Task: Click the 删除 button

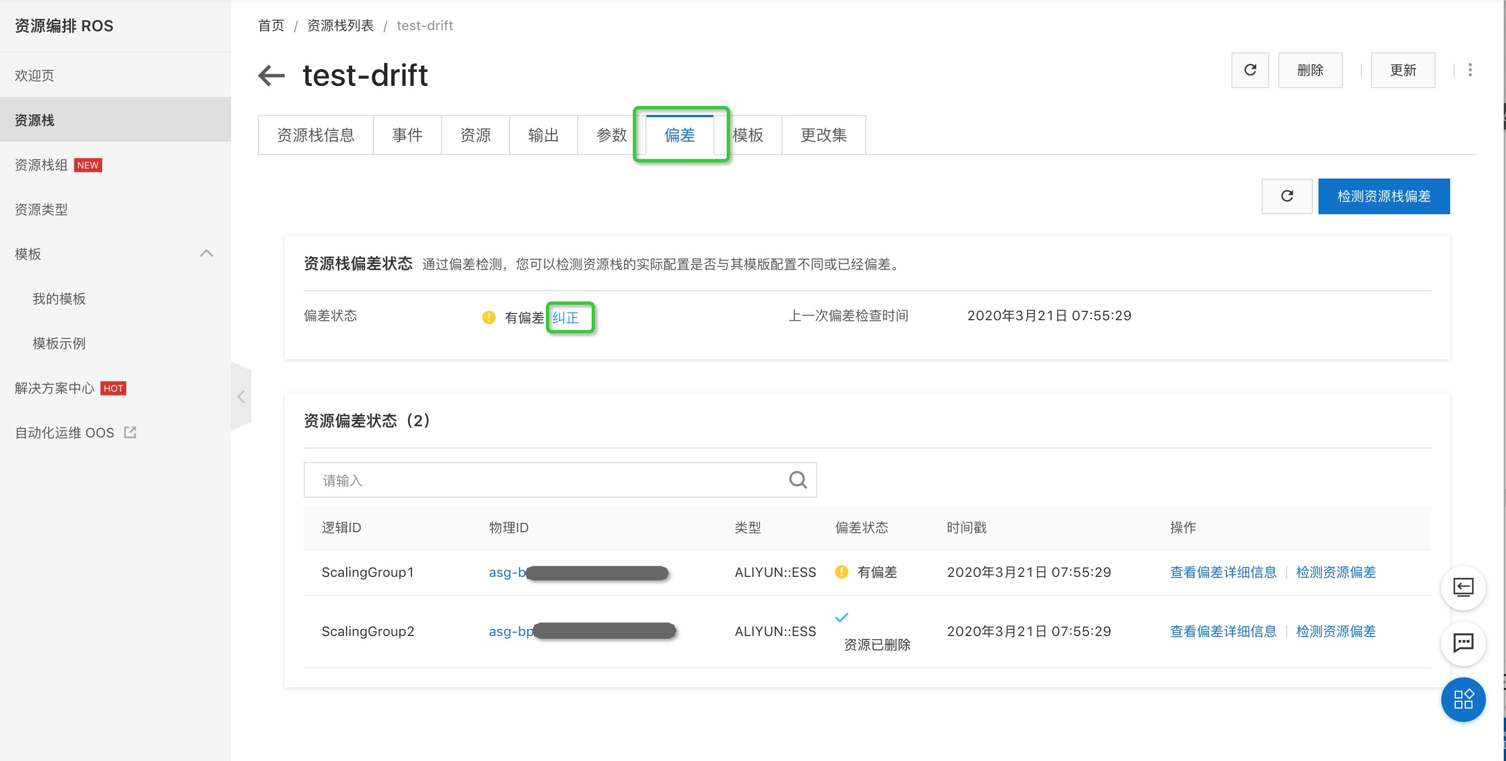Action: pyautogui.click(x=1310, y=70)
